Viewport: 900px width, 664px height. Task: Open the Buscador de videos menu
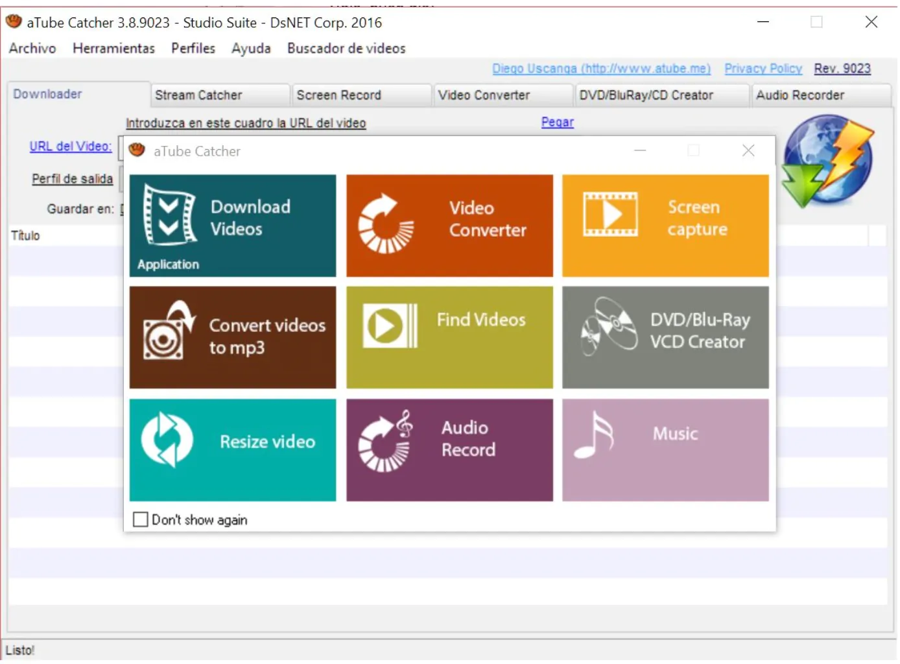[346, 48]
